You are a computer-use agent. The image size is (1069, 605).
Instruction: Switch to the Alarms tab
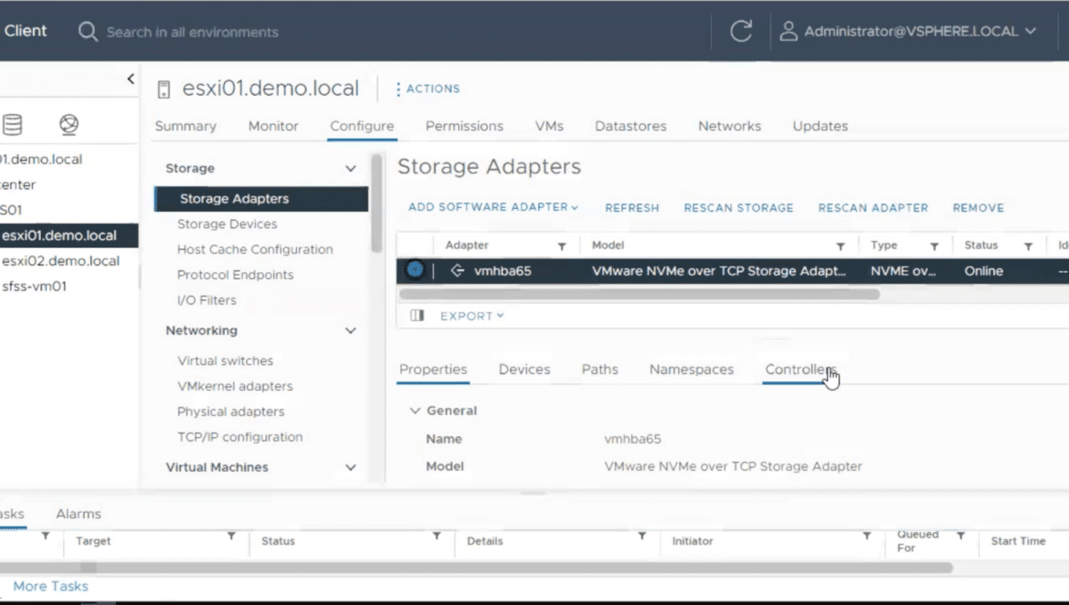click(x=79, y=514)
